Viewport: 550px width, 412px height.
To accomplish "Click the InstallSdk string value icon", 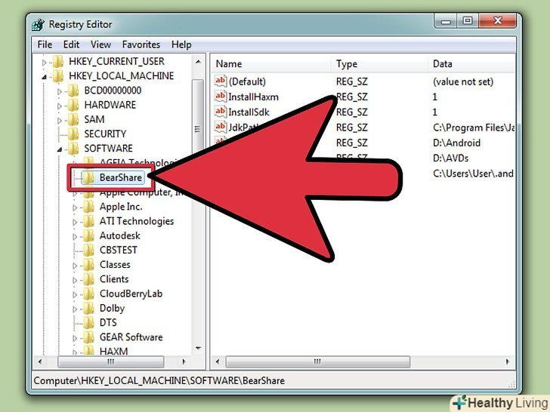I will (x=221, y=112).
